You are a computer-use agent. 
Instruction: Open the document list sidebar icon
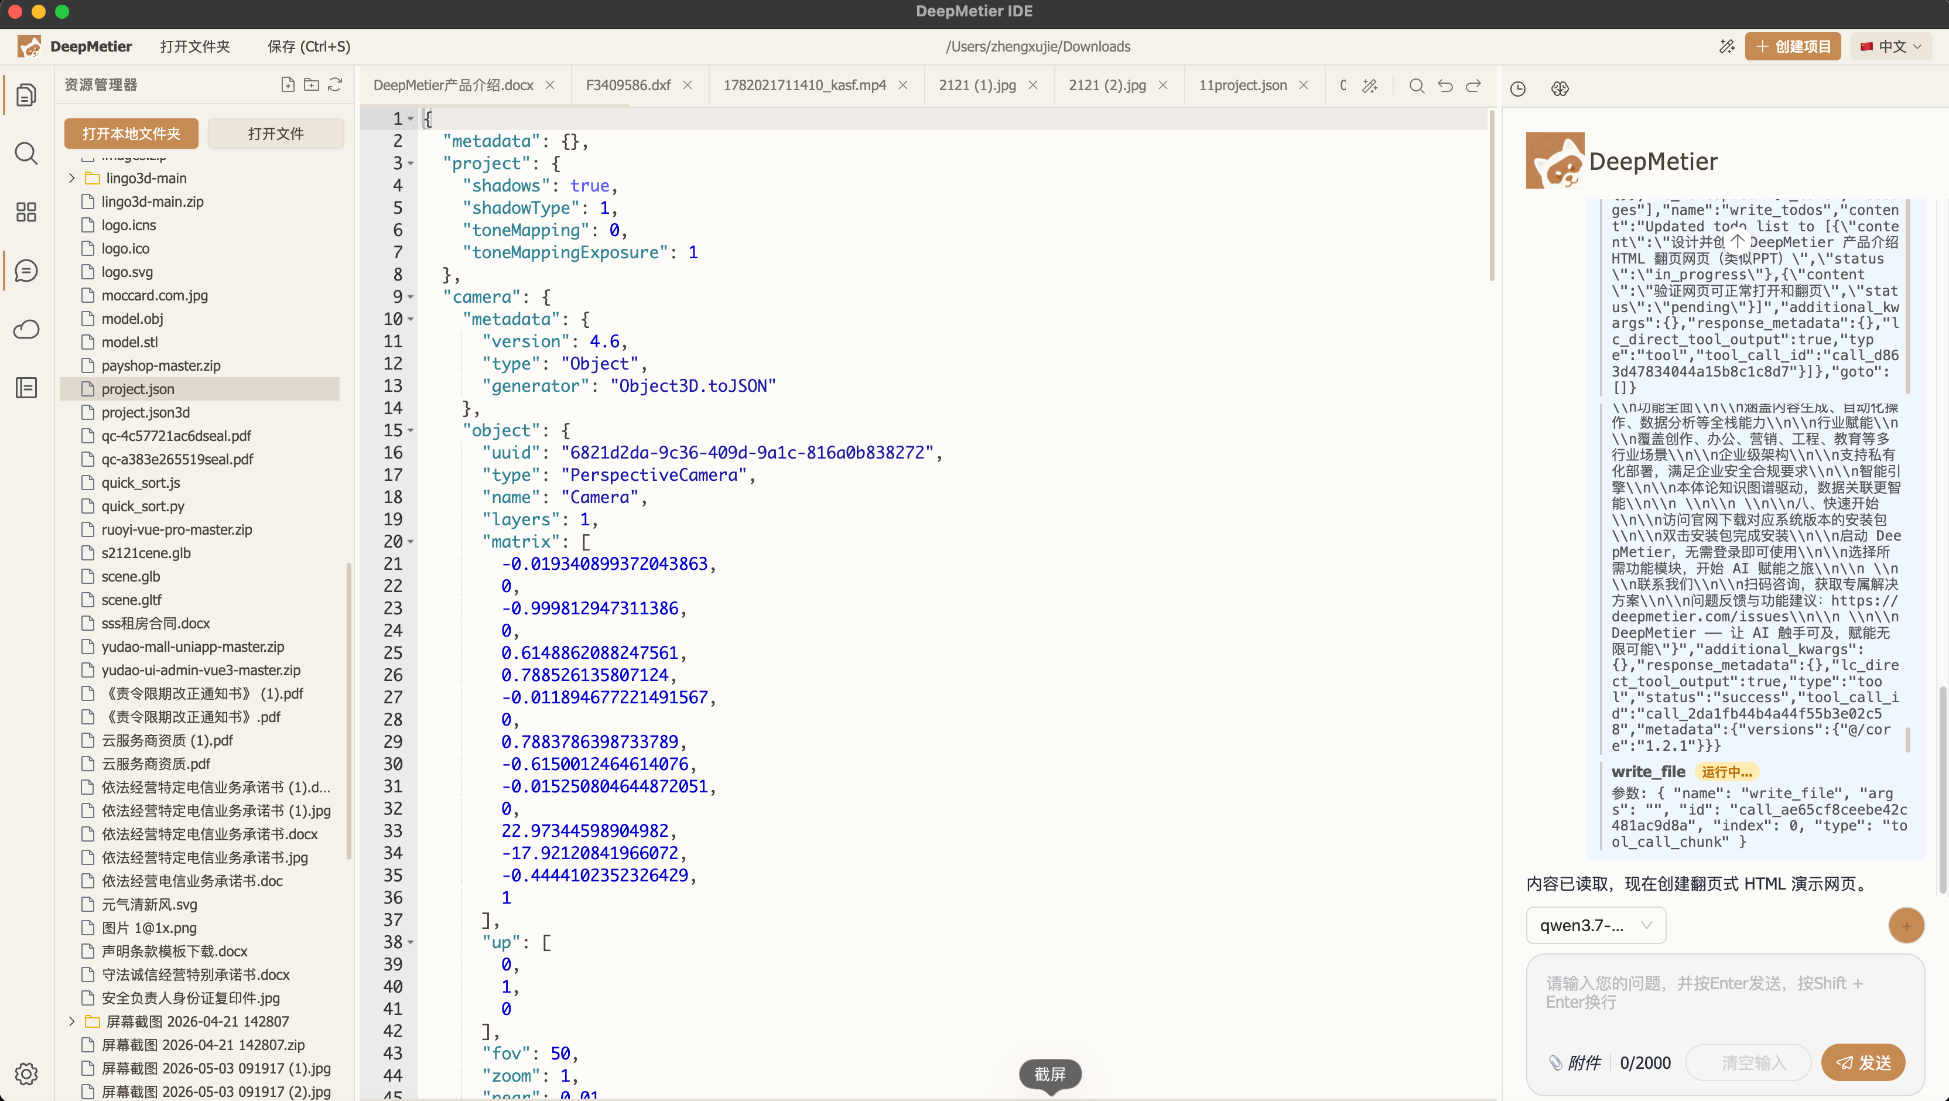pos(26,388)
